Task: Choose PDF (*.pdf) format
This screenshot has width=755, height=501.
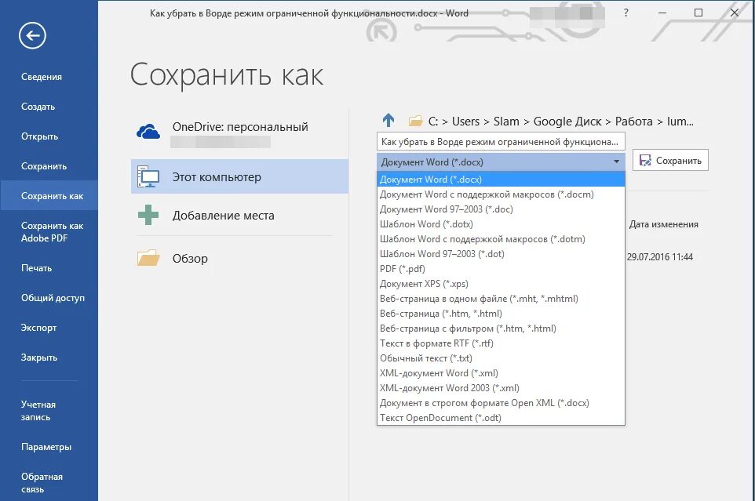Action: [501, 269]
